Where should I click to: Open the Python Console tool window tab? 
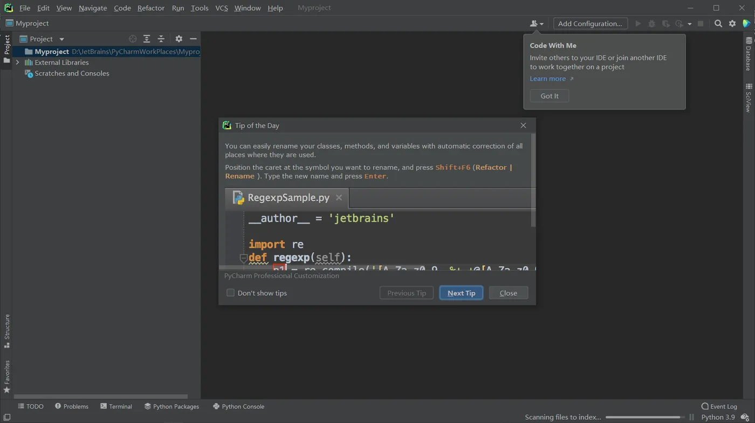[x=238, y=406]
